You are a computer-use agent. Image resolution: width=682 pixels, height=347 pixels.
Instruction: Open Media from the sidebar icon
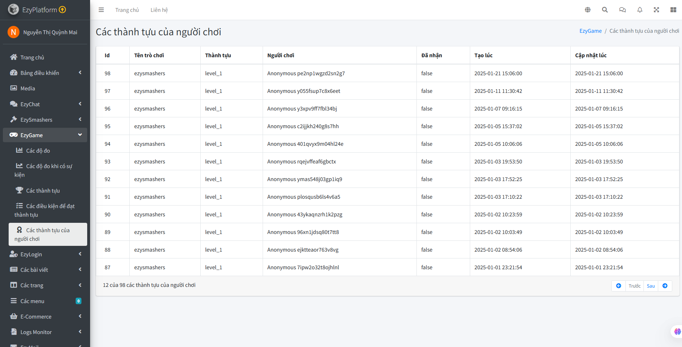[x=14, y=88]
